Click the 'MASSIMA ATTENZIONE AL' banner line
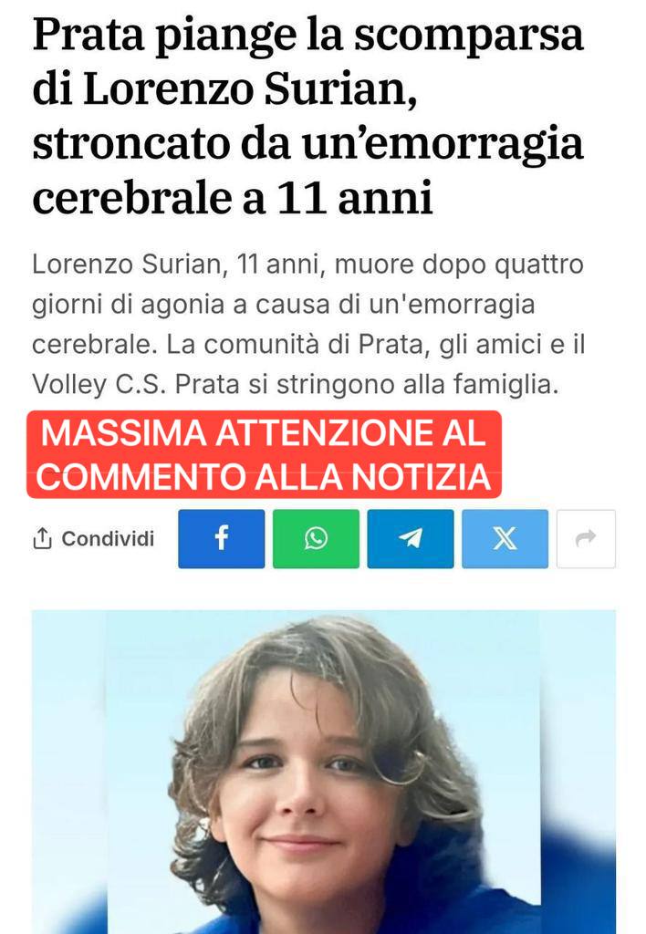The image size is (646, 934). (x=264, y=432)
